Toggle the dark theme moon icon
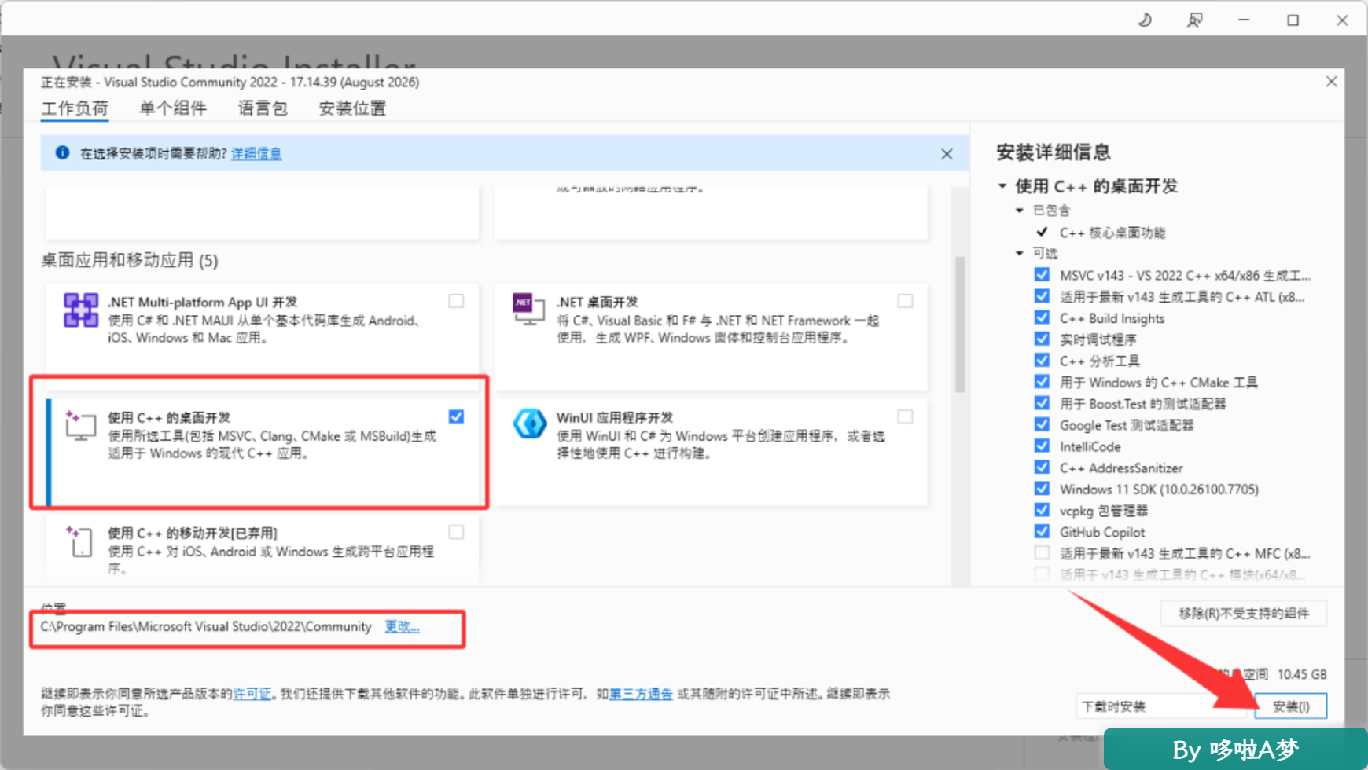This screenshot has height=770, width=1368. pos(1145,20)
